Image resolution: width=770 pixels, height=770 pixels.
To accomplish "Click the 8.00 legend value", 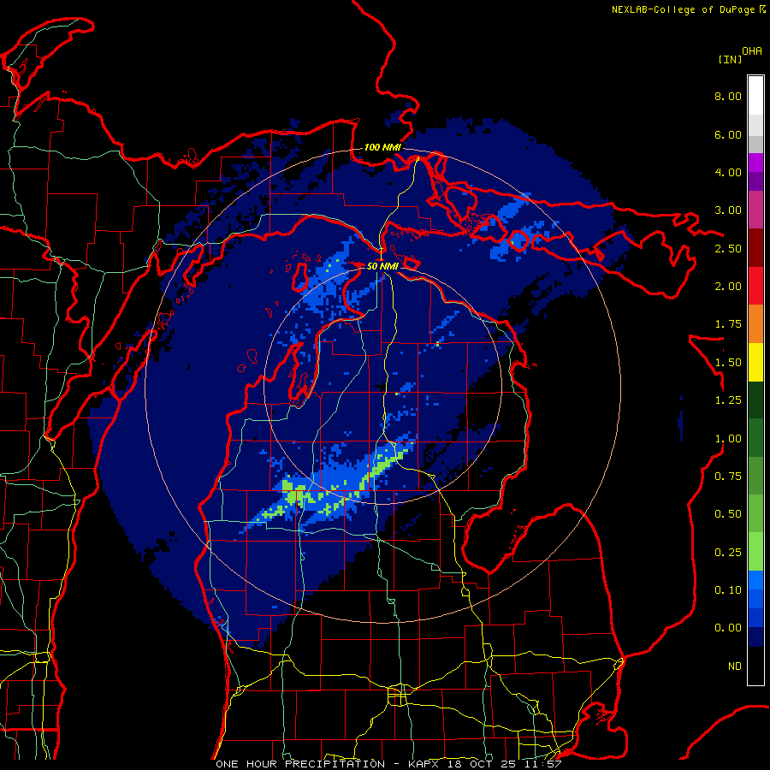I will 728,96.
